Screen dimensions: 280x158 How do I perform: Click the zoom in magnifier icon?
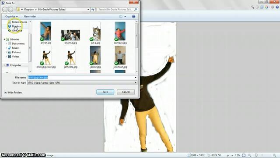pyautogui.click(x=274, y=155)
